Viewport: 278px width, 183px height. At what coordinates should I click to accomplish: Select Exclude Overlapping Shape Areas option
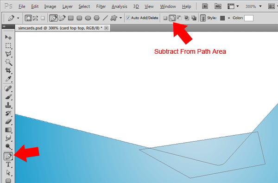[x=194, y=18]
